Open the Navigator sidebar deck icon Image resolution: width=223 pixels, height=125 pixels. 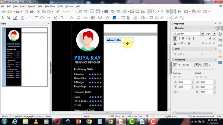coord(220,45)
